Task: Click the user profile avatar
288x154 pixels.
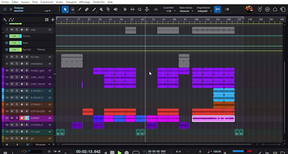Action: pyautogui.click(x=249, y=9)
